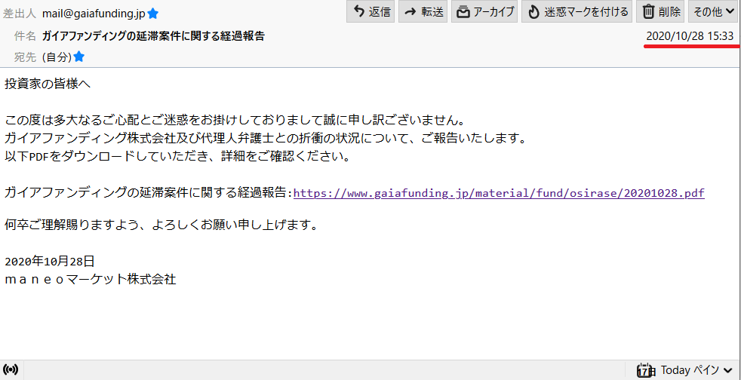Viewport: 741px width, 380px height.
Task: Click the line starting 以下PDFをダウンロード
Action: (177, 156)
